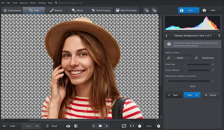Screen dimensions: 224x130
Task: Toggle the original preview eye icon
Action: pyautogui.click(x=68, y=126)
